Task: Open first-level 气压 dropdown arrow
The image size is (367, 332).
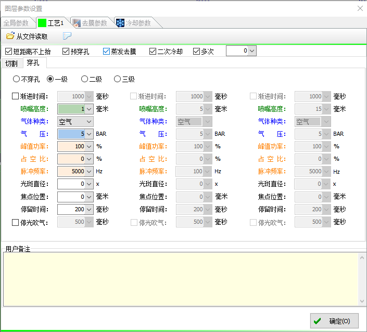Action: pyautogui.click(x=89, y=134)
